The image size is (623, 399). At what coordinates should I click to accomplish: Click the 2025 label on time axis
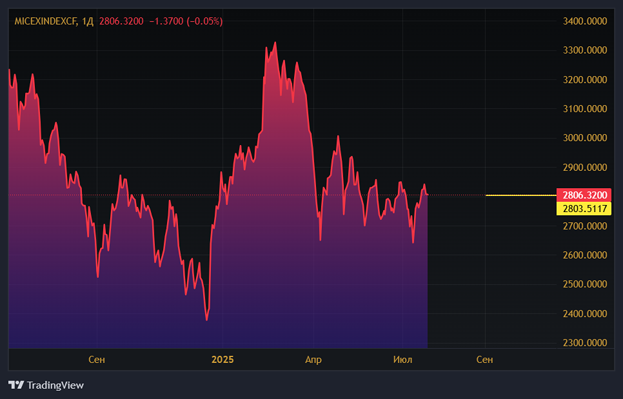222,360
